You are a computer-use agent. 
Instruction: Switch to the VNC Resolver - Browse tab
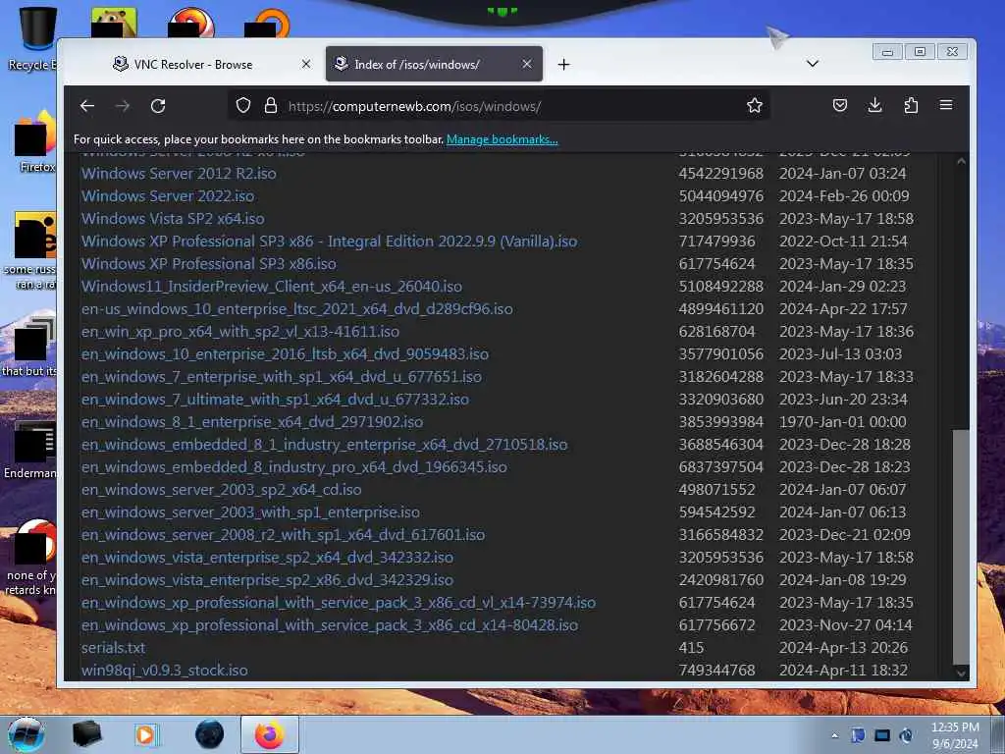[193, 64]
